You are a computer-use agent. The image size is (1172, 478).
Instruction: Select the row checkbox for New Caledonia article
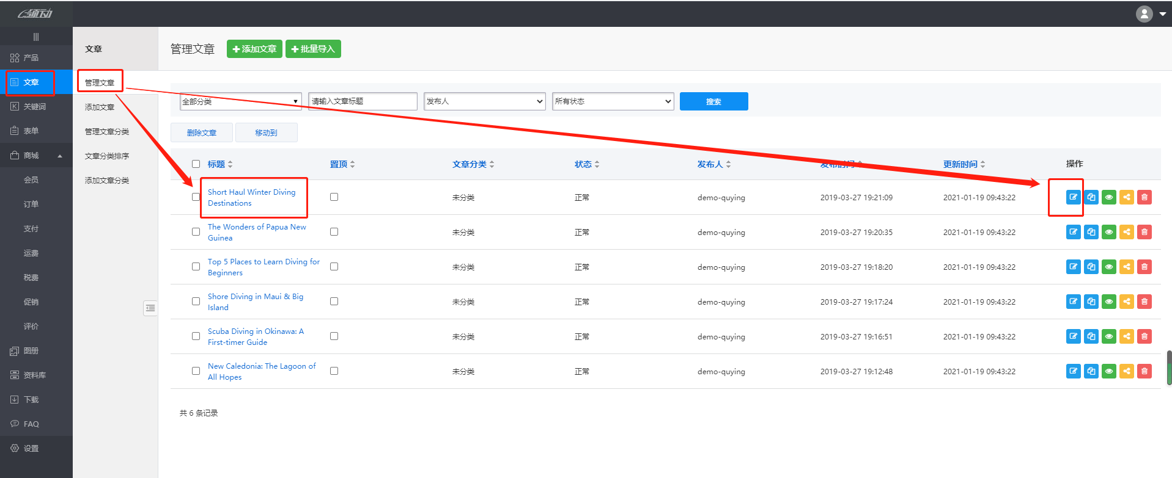click(x=196, y=371)
